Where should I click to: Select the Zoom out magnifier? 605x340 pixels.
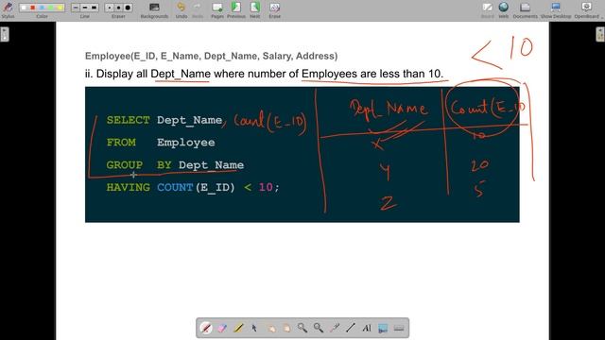point(319,328)
